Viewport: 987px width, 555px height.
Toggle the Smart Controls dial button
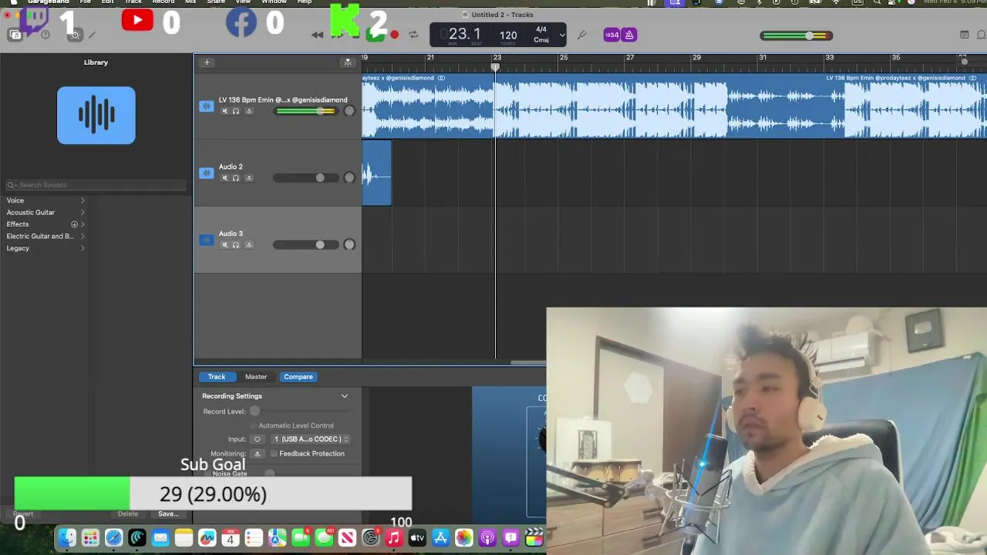click(x=75, y=35)
